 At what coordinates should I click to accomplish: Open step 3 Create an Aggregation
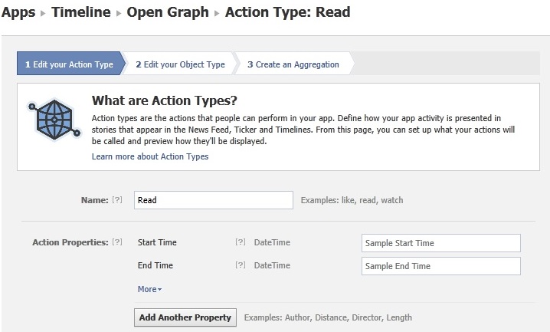pos(293,64)
